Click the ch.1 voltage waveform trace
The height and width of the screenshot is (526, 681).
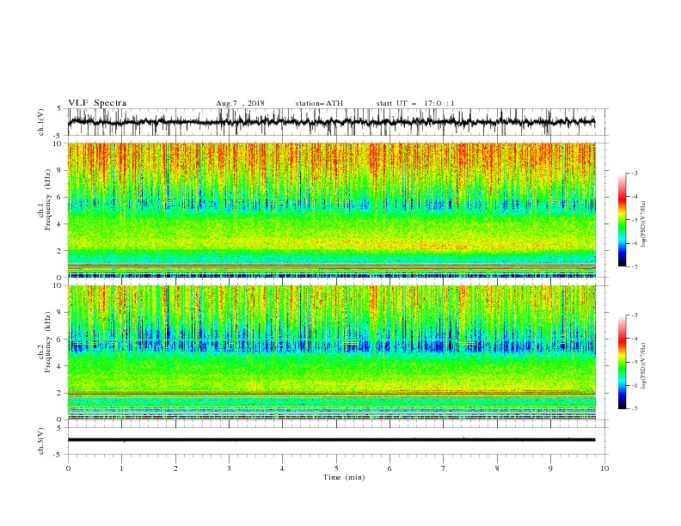tap(331, 122)
